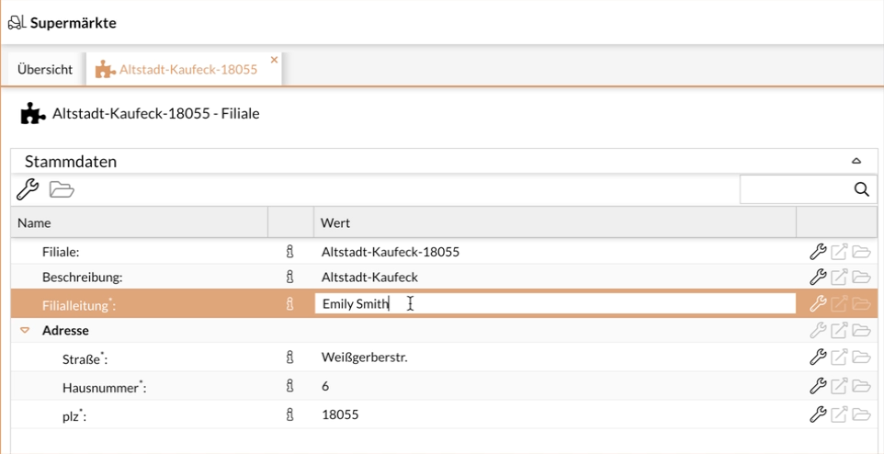This screenshot has width=884, height=454.
Task: Click the folder icon in the Hausnummer row
Action: click(x=861, y=387)
